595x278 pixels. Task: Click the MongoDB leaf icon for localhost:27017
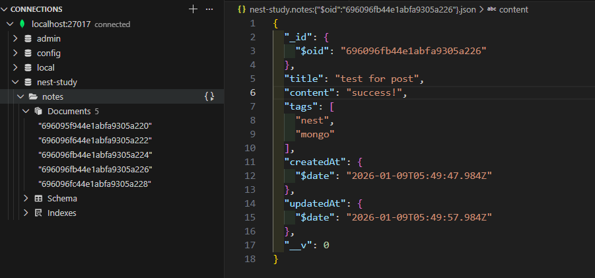coord(22,24)
